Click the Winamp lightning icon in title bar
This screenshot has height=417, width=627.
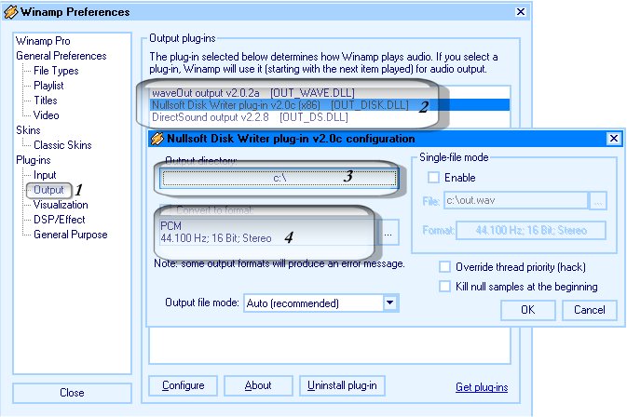12,12
